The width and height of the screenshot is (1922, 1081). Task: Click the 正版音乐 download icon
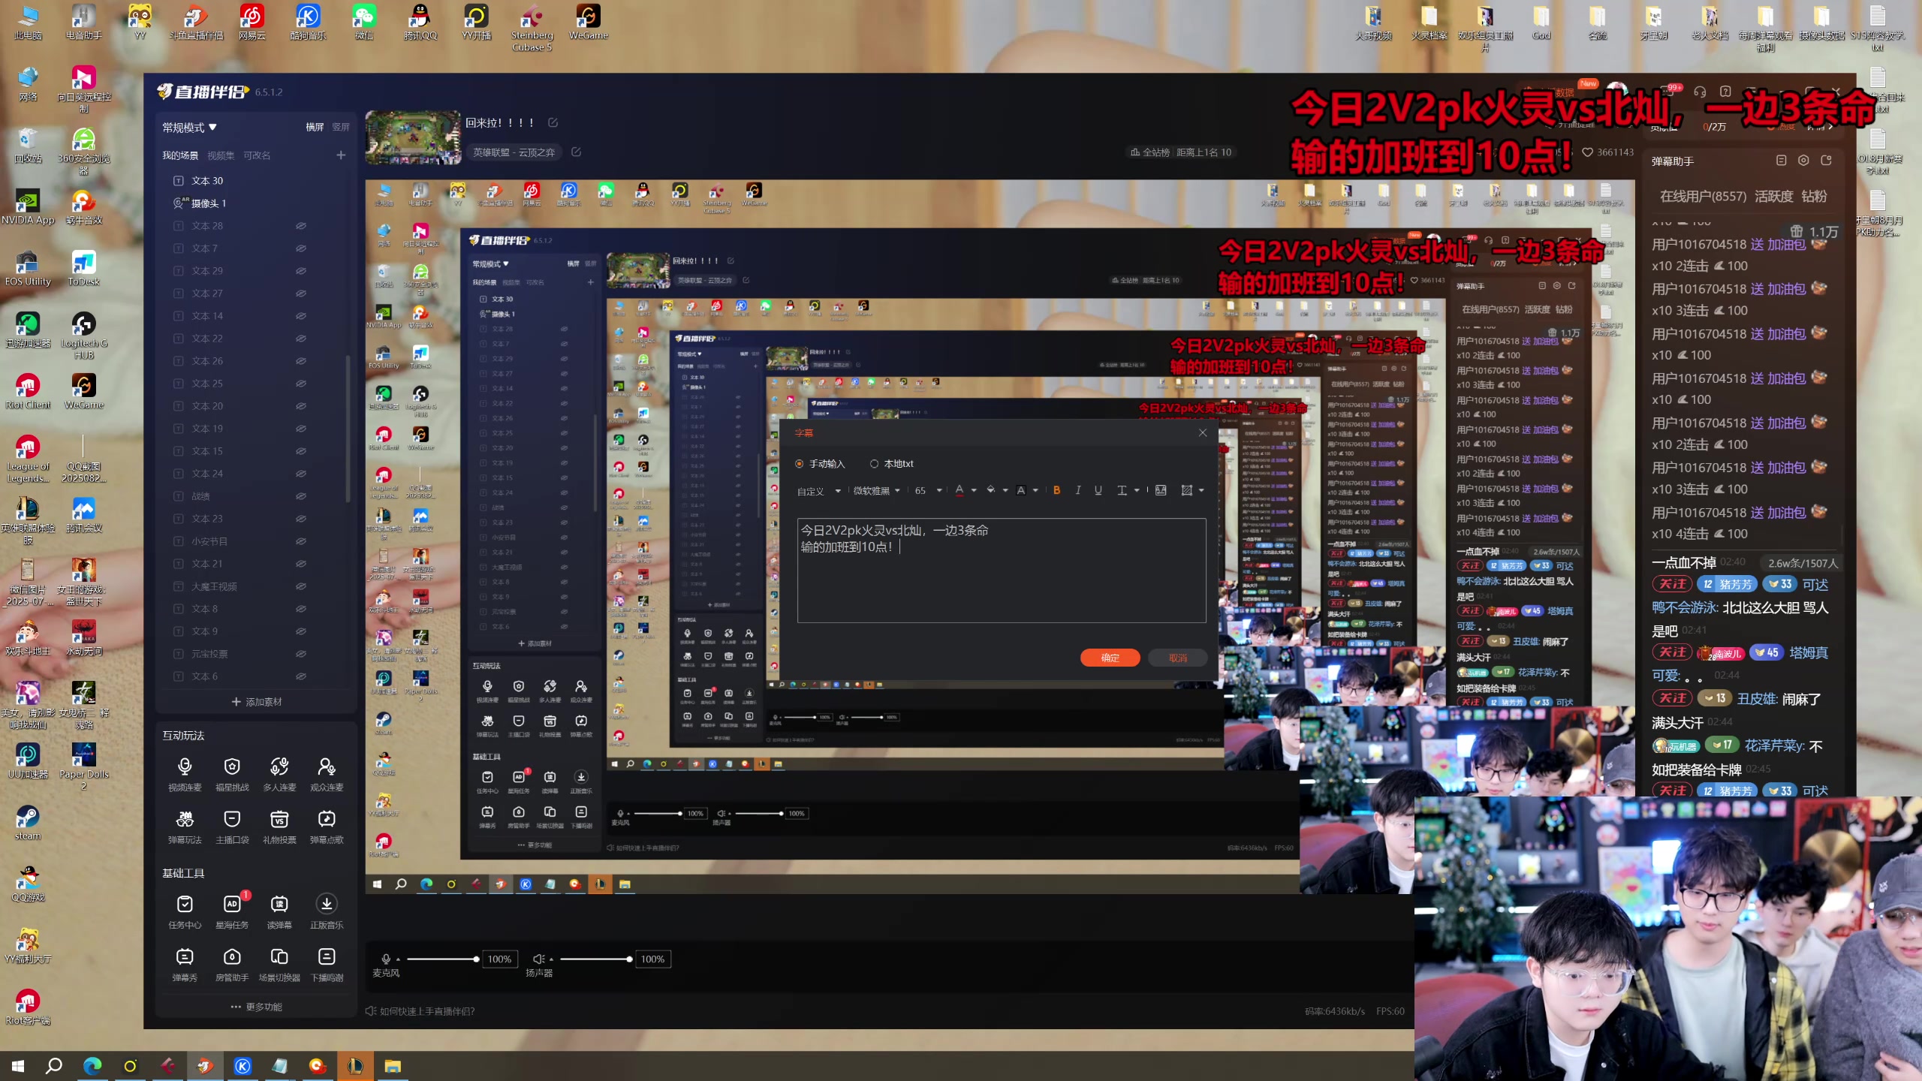327,905
